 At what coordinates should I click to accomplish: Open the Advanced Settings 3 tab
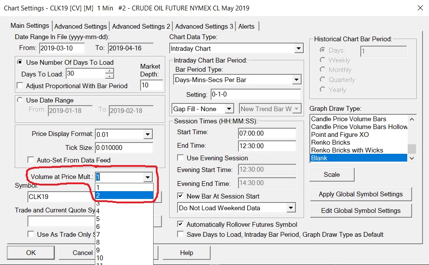coord(204,26)
